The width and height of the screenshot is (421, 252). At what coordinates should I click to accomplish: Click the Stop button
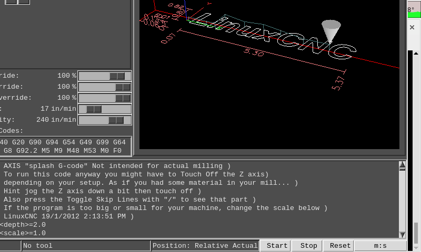[307, 246]
